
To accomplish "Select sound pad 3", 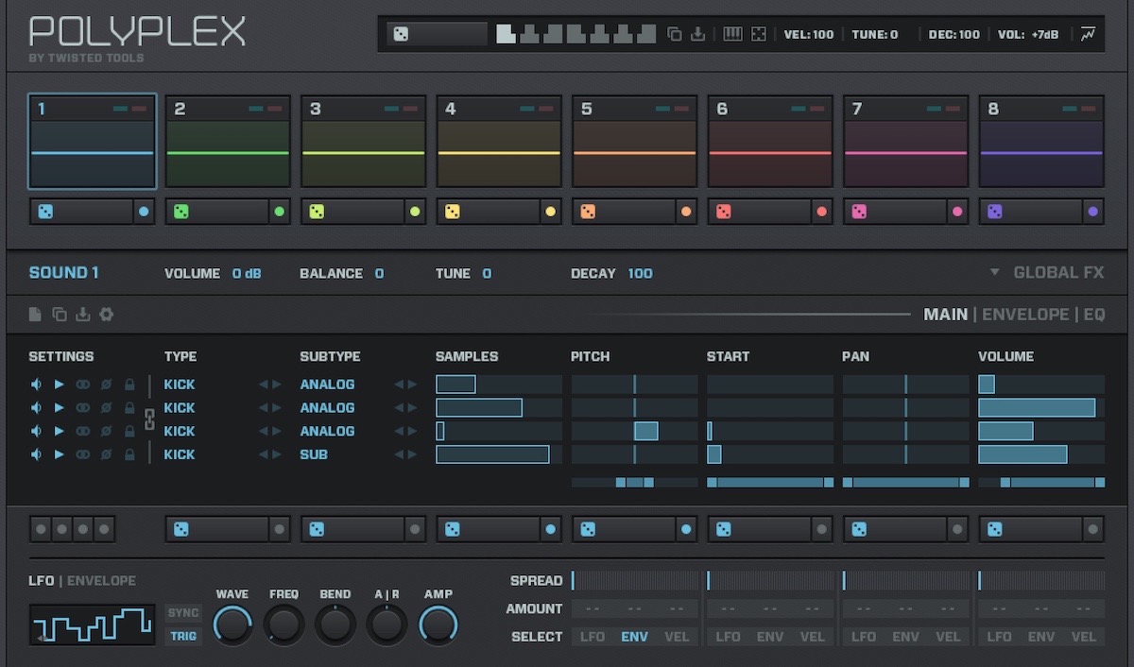I will pyautogui.click(x=363, y=142).
